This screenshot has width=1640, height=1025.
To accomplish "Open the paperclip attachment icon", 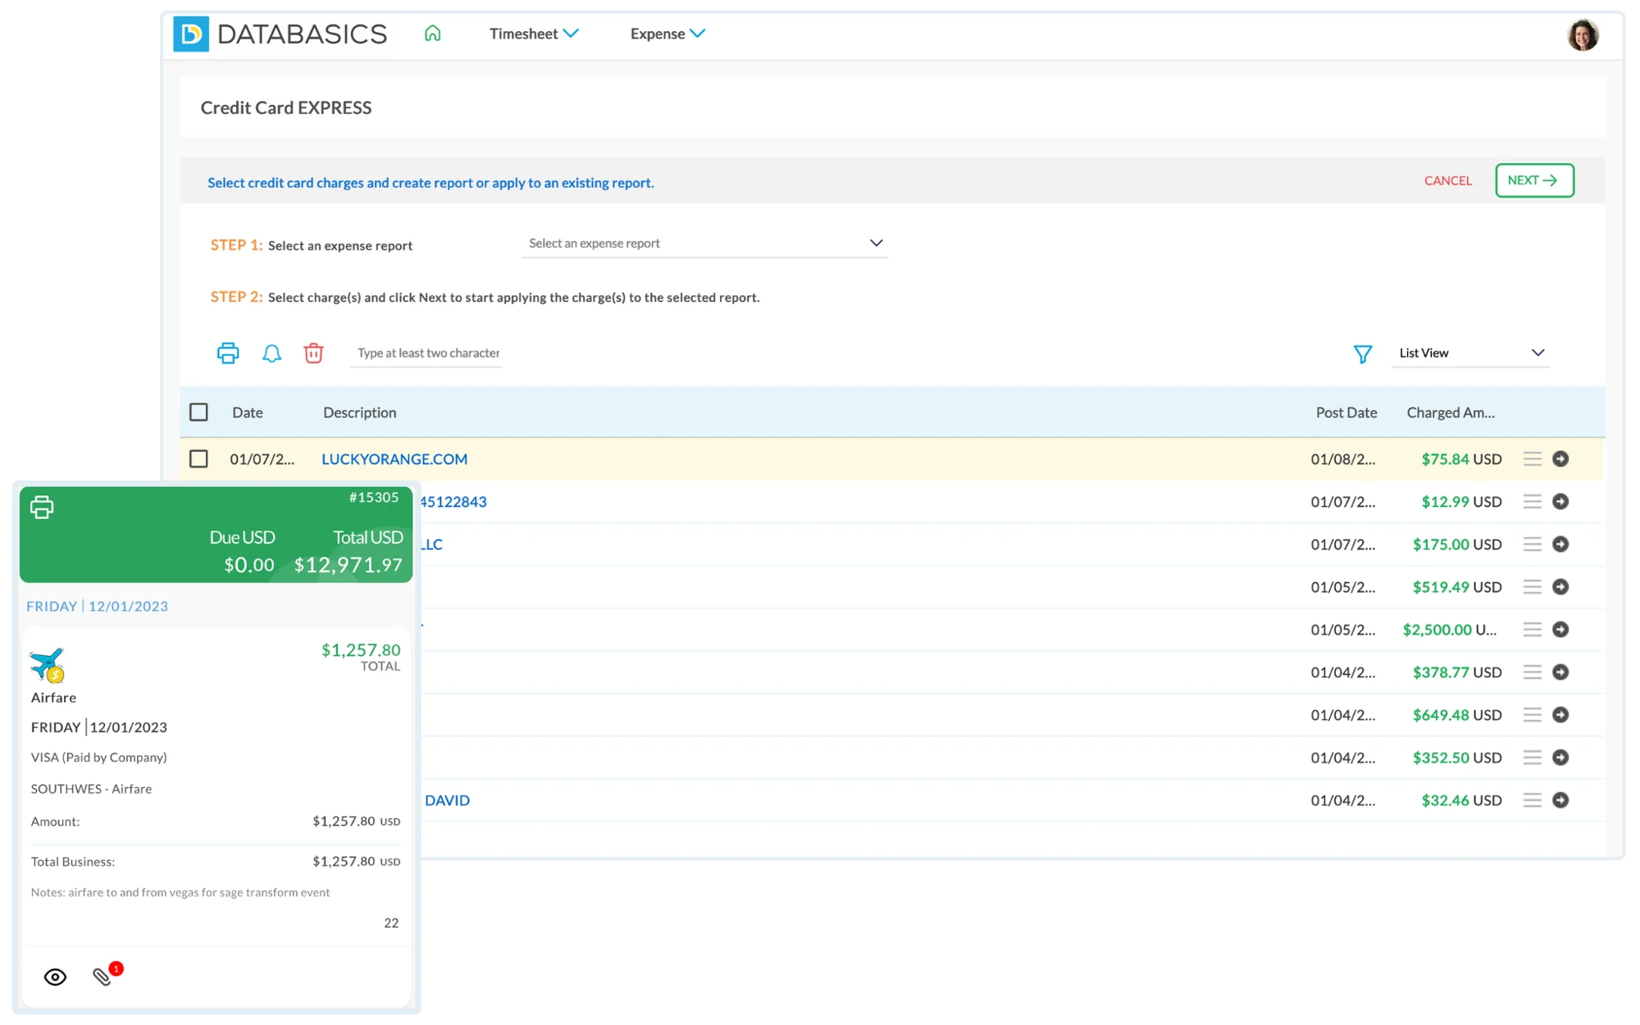I will tap(102, 976).
